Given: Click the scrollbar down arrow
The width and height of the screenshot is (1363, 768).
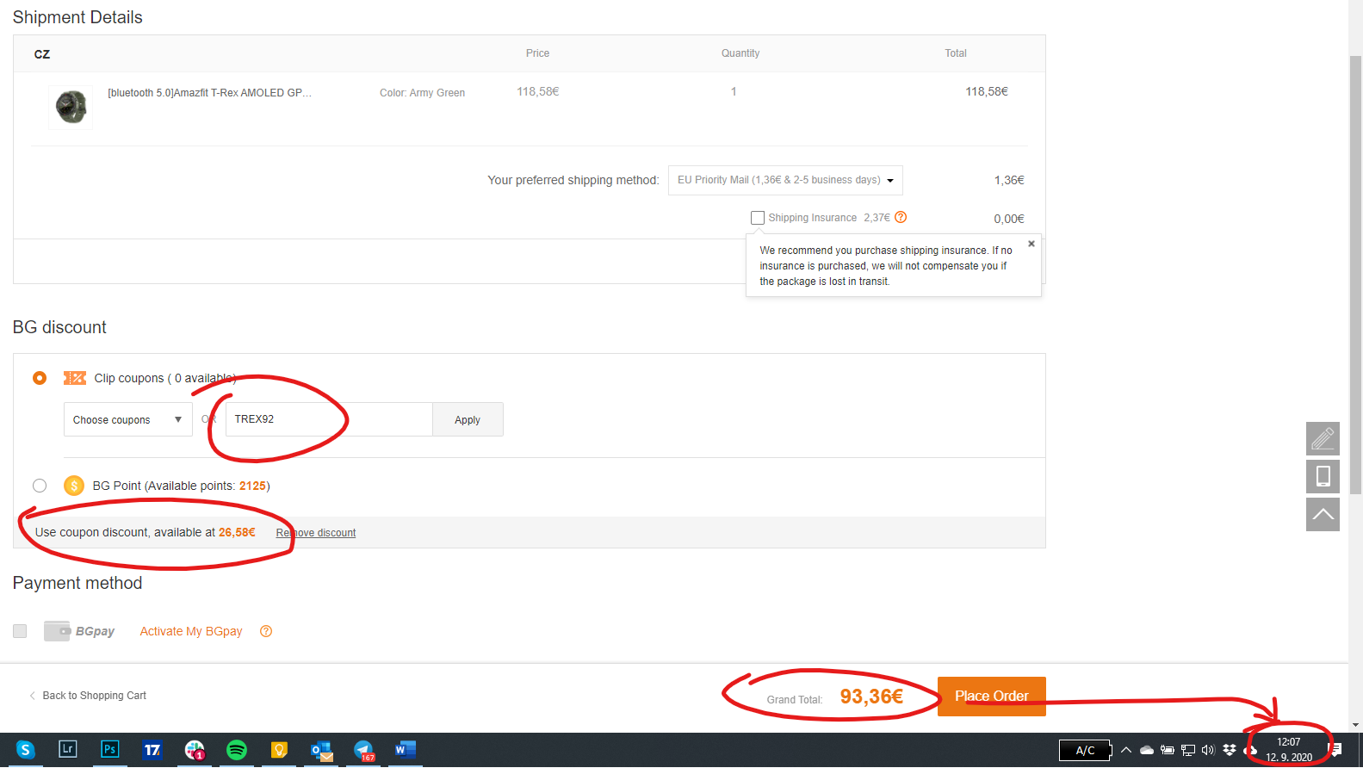Looking at the screenshot, I should pyautogui.click(x=1356, y=726).
